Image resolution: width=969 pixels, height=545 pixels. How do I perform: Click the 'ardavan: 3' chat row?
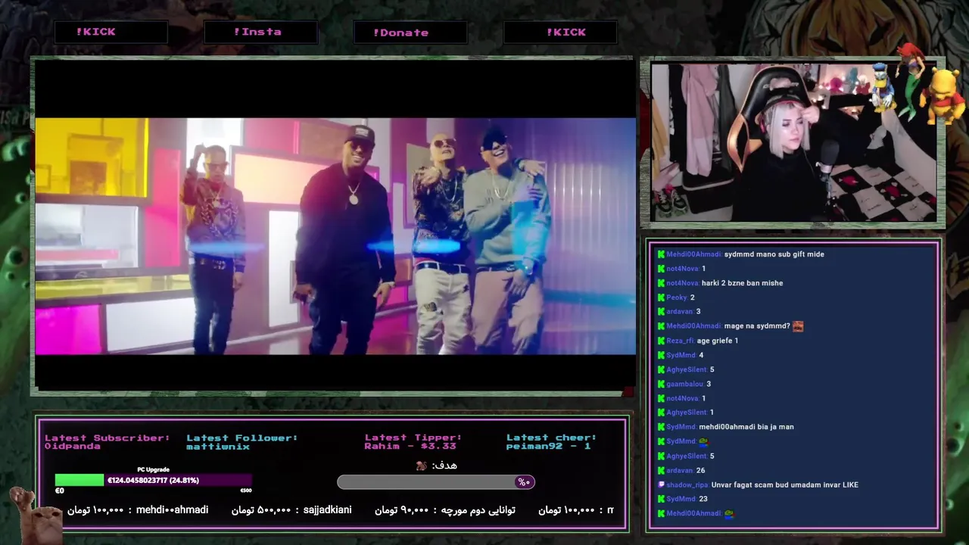[679, 312]
